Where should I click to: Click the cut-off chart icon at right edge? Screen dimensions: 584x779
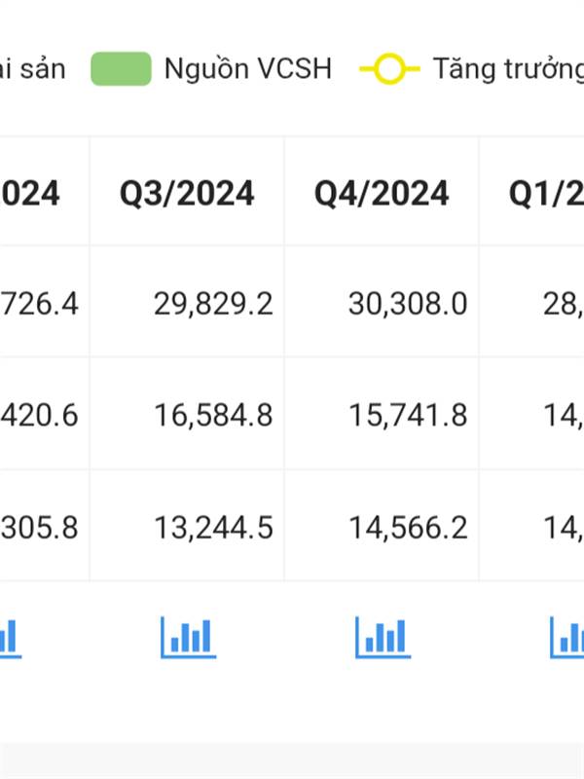pyautogui.click(x=566, y=637)
